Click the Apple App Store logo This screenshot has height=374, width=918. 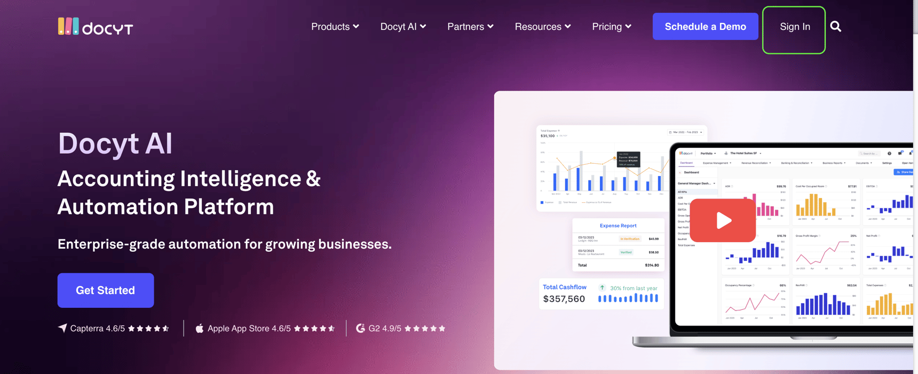[x=200, y=328]
